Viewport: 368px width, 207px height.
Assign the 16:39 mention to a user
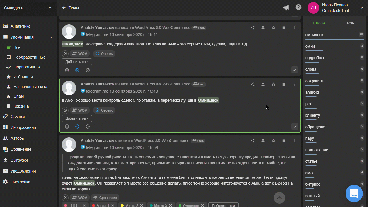263,141
